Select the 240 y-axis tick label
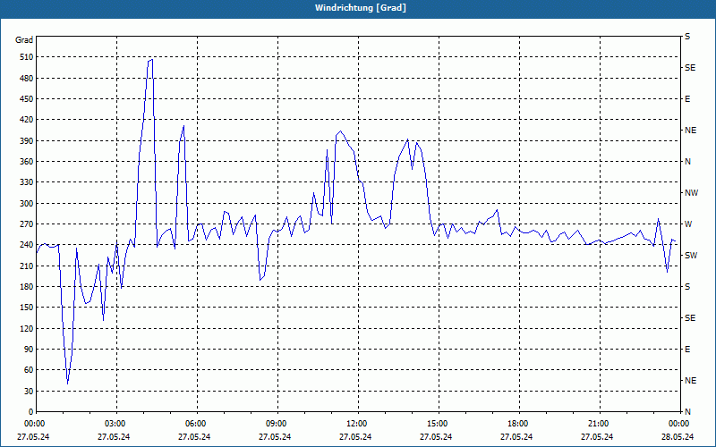Image resolution: width=716 pixels, height=447 pixels. pyautogui.click(x=25, y=245)
